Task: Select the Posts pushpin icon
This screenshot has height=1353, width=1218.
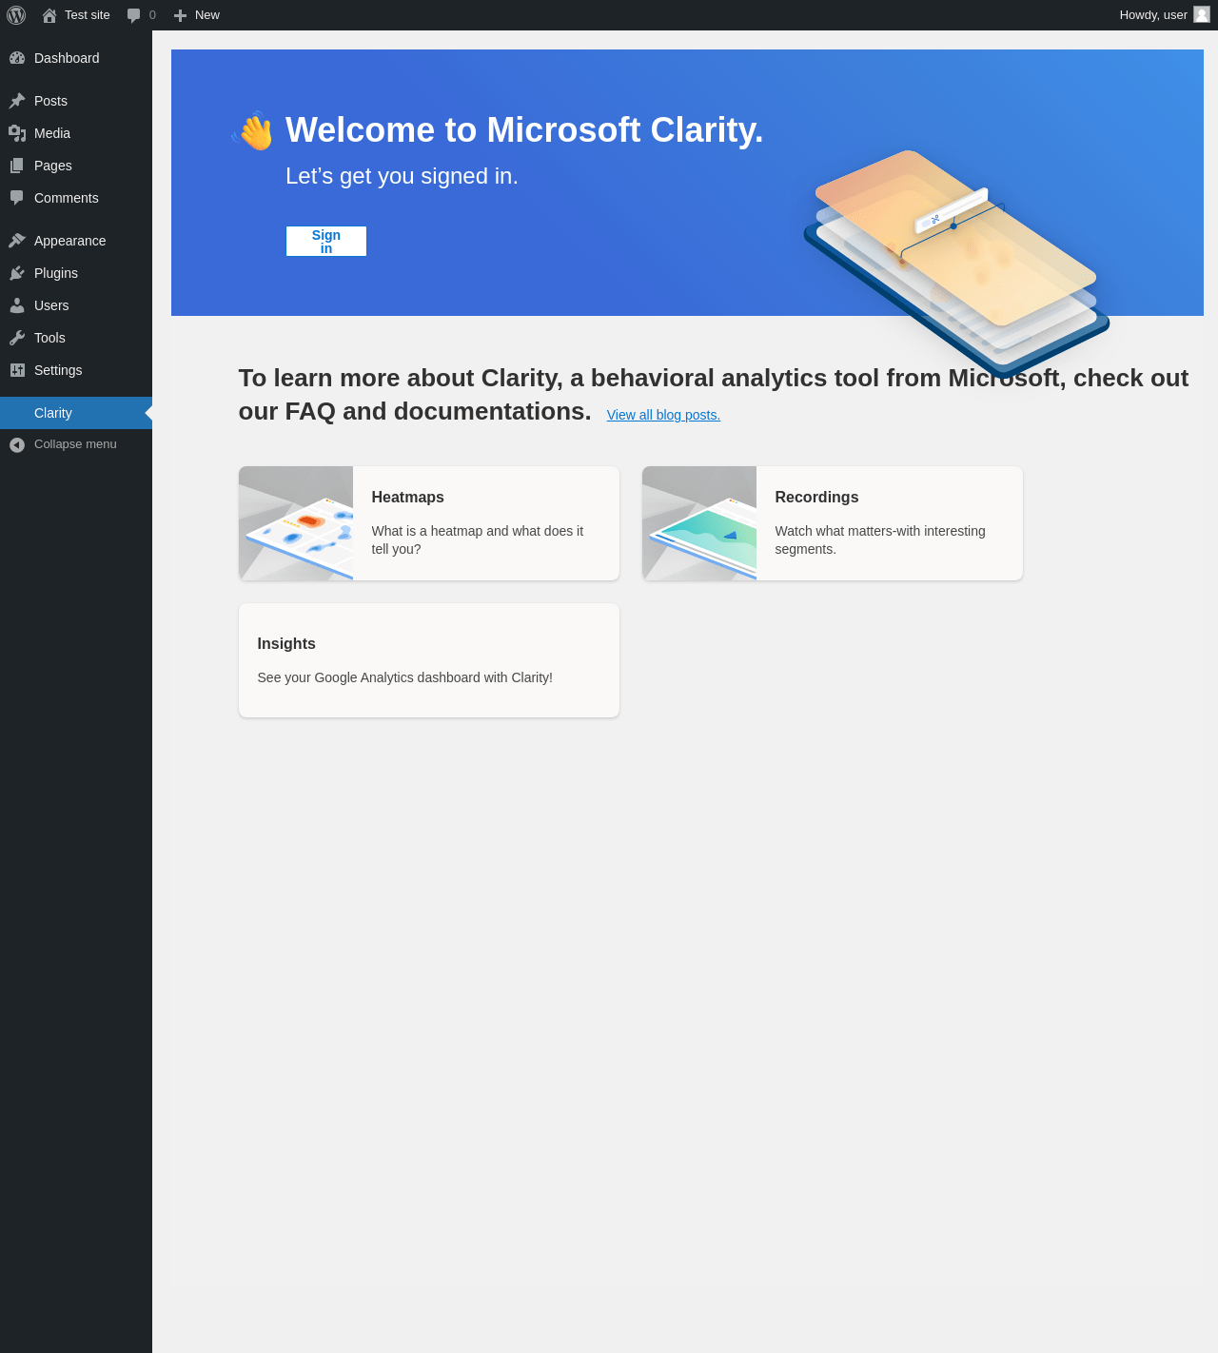Action: [x=17, y=101]
